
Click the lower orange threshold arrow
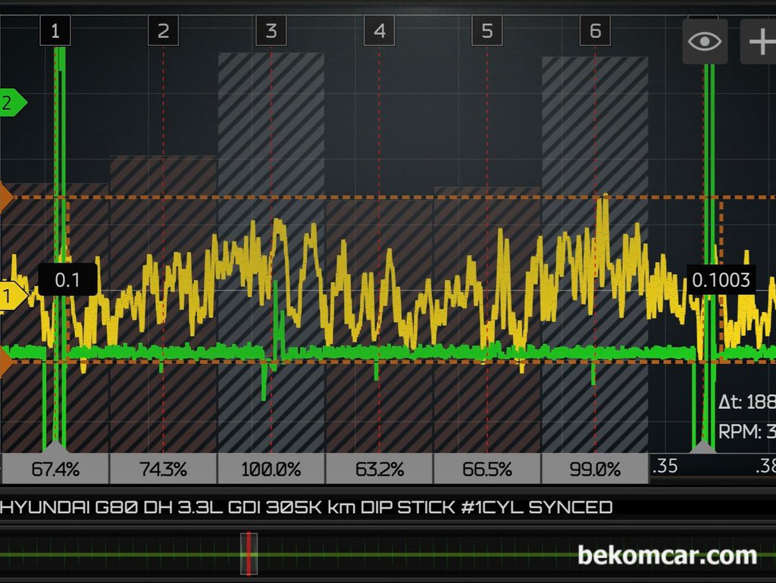point(6,362)
